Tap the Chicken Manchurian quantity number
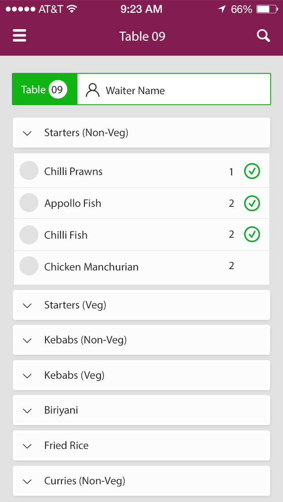283x502 pixels. (x=231, y=266)
